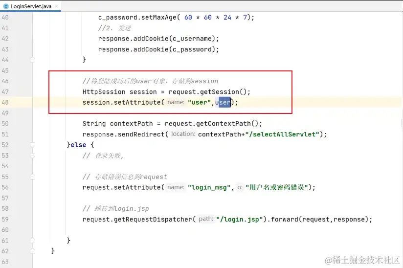Viewport: 403px width, 268px height.
Task: Click the highlighted user variable
Action: click(223, 102)
